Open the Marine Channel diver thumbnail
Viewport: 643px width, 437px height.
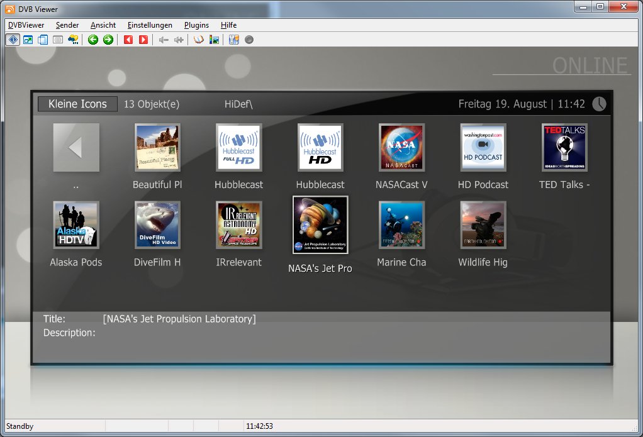tap(401, 225)
